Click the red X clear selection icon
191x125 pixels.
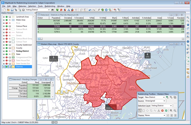click(x=162, y=111)
